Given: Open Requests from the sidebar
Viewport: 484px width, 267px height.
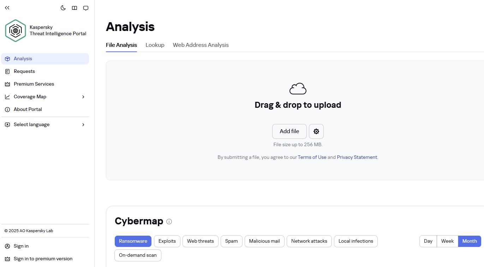Looking at the screenshot, I should [x=24, y=71].
